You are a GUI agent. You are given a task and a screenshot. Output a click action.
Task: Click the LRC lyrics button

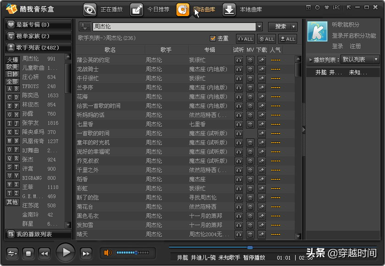coord(336,8)
